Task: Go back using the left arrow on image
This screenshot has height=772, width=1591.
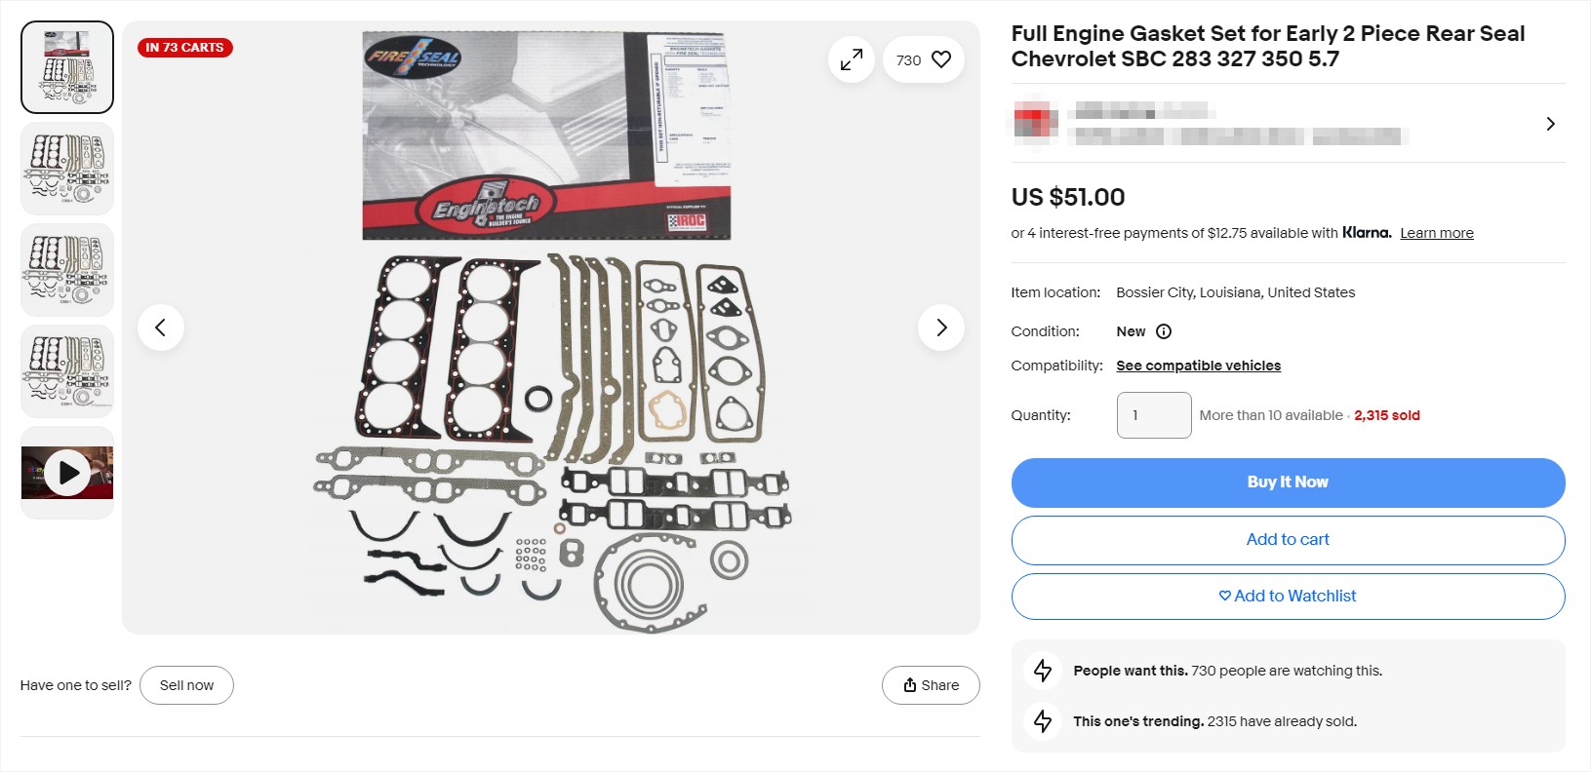Action: pyautogui.click(x=161, y=328)
